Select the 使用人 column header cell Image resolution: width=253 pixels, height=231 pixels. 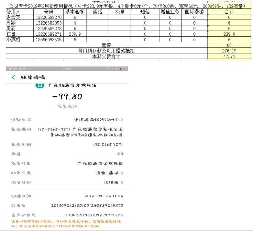(x=14, y=12)
